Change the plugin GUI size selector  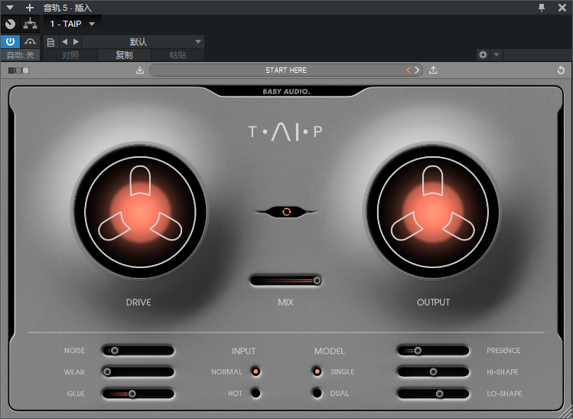(18, 70)
